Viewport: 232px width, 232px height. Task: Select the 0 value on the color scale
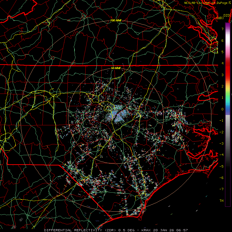(222, 109)
